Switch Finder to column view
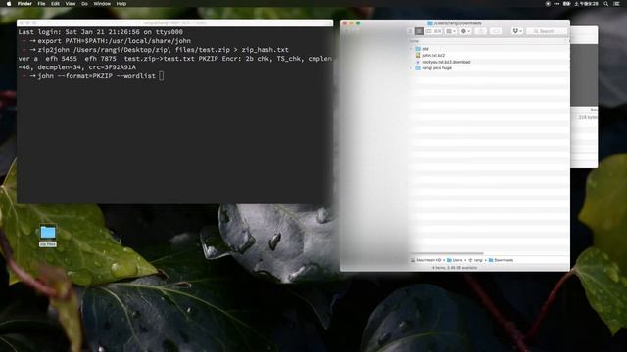The image size is (627, 352). 429,31
